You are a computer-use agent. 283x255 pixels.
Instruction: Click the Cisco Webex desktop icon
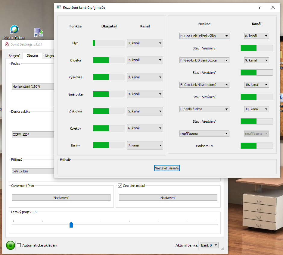coord(14,30)
